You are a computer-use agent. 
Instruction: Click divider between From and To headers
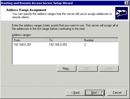[x=47, y=40]
